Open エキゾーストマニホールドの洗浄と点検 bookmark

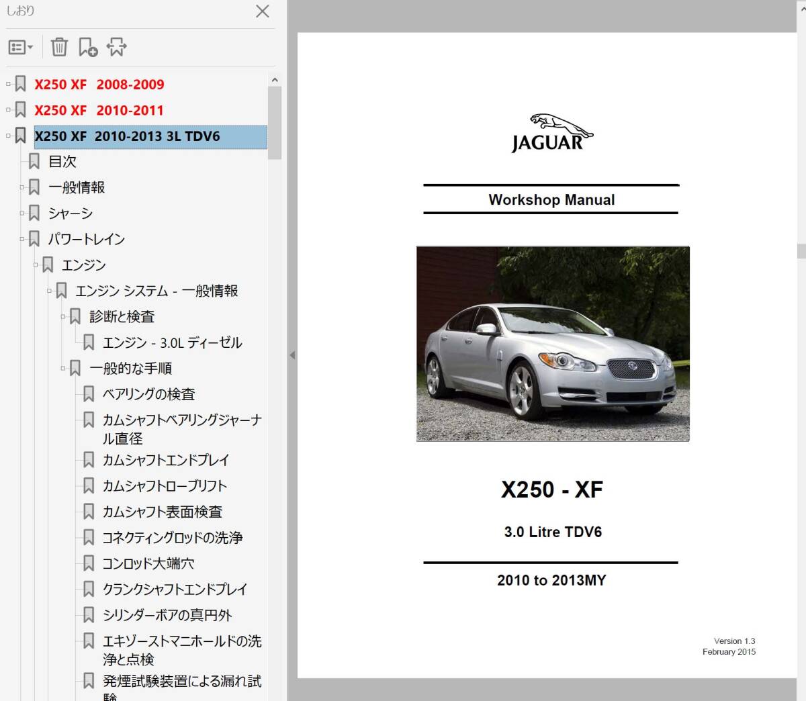click(x=182, y=650)
